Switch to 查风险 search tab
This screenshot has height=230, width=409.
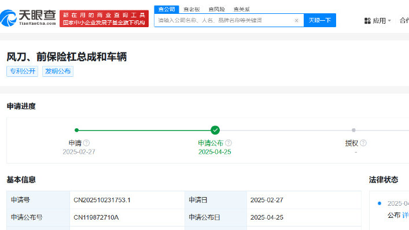[216, 9]
